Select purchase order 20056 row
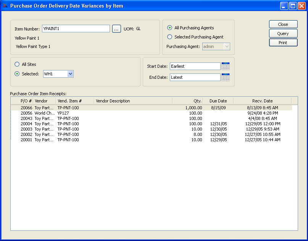This screenshot has width=308, height=241. [x=114, y=113]
